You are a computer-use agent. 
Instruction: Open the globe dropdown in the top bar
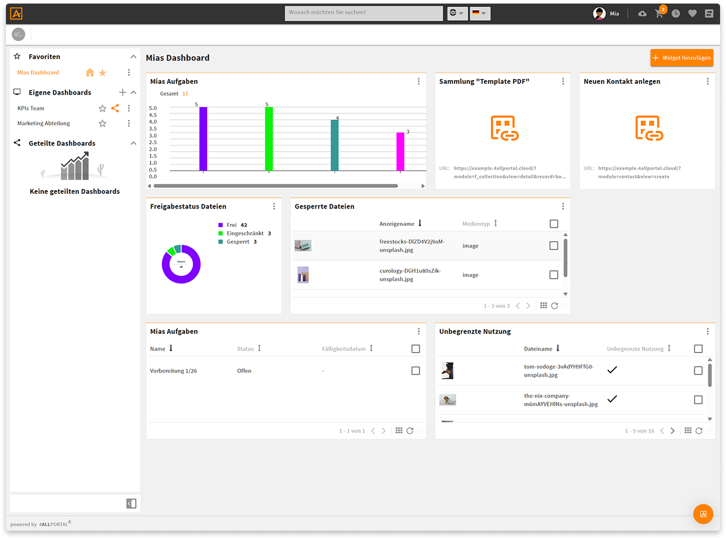pyautogui.click(x=457, y=13)
